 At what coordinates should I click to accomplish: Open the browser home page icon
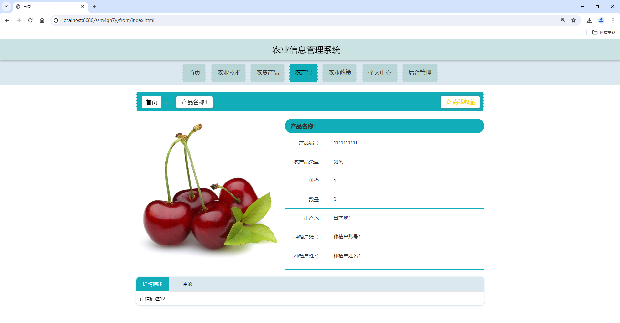click(42, 20)
